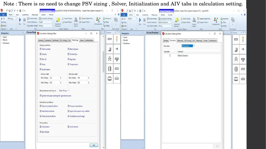Select control valve icon in left palette
266x149 pixels.
point(110,59)
